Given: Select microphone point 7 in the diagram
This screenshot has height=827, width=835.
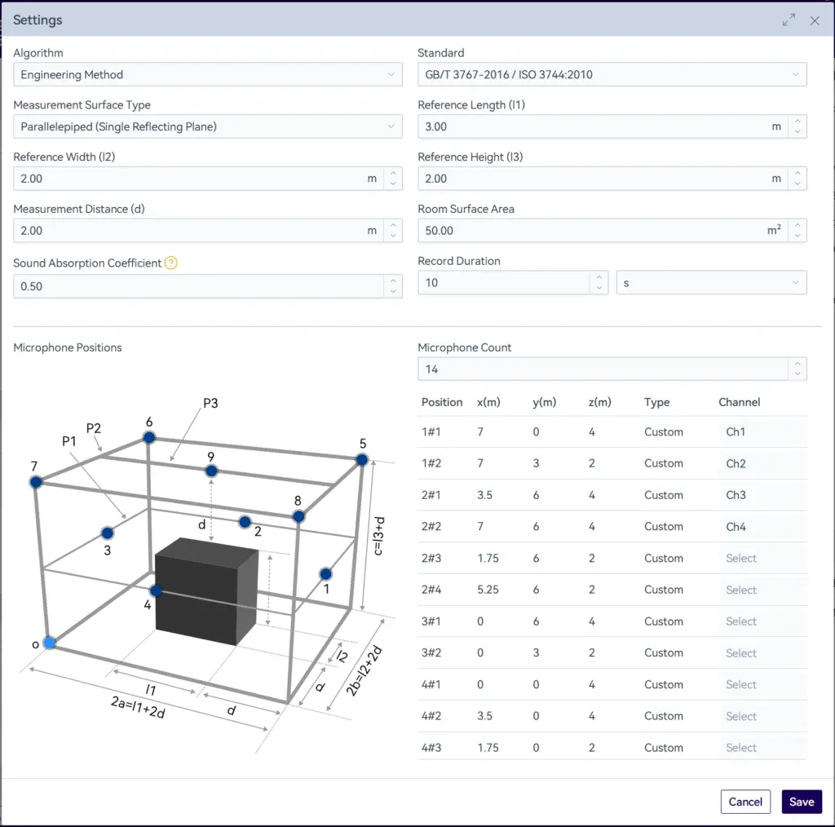Looking at the screenshot, I should (x=36, y=482).
